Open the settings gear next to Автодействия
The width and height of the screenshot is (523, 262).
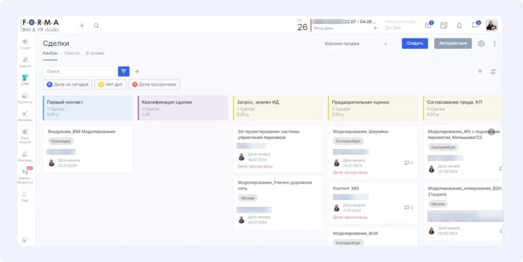coord(481,43)
